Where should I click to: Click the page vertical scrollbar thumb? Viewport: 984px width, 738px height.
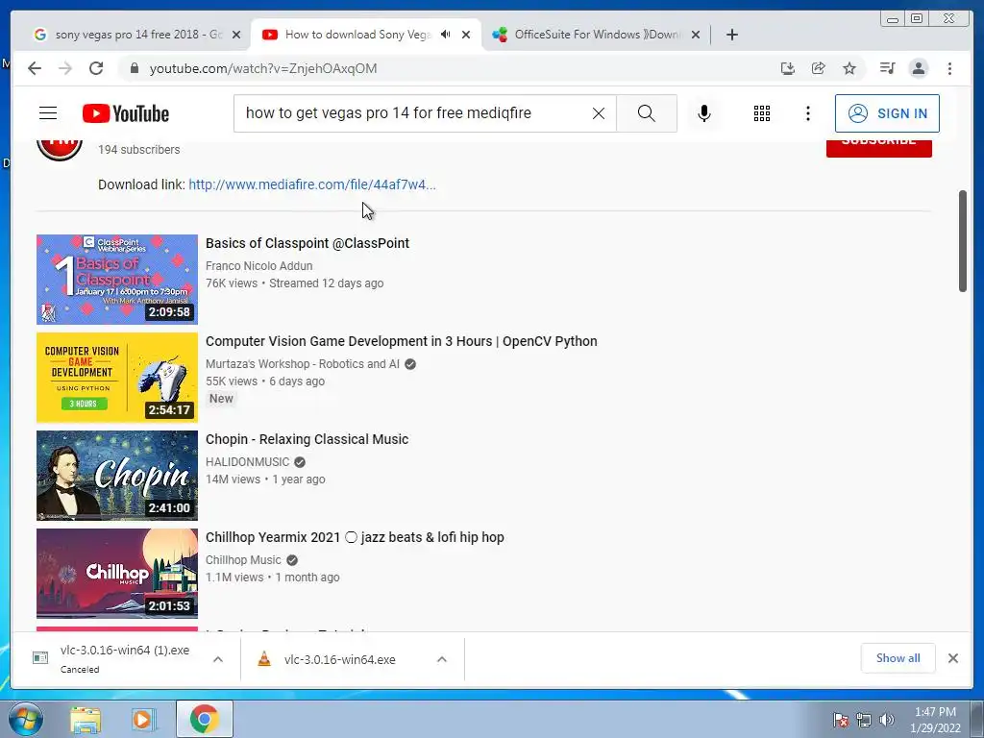[x=962, y=240]
